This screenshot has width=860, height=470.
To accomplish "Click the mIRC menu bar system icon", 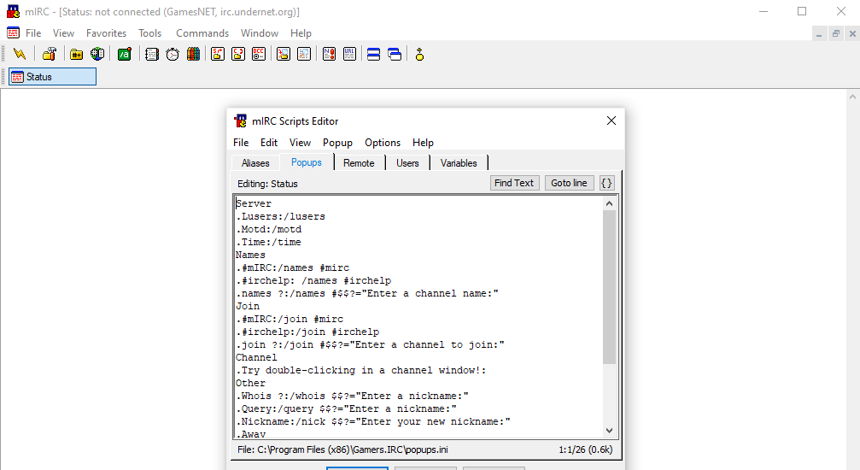I will pyautogui.click(x=13, y=33).
